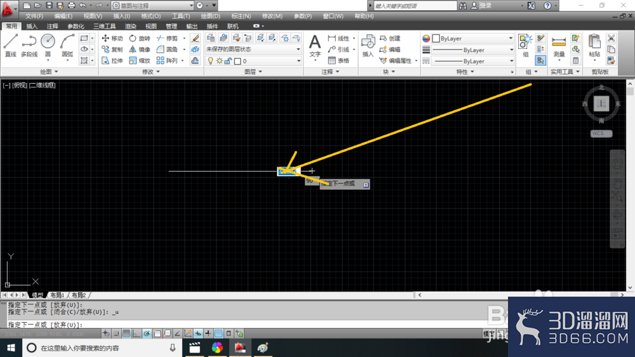This screenshot has width=635, height=357.
Task: Click the calculator icon in 实用工具
Action: point(575,61)
